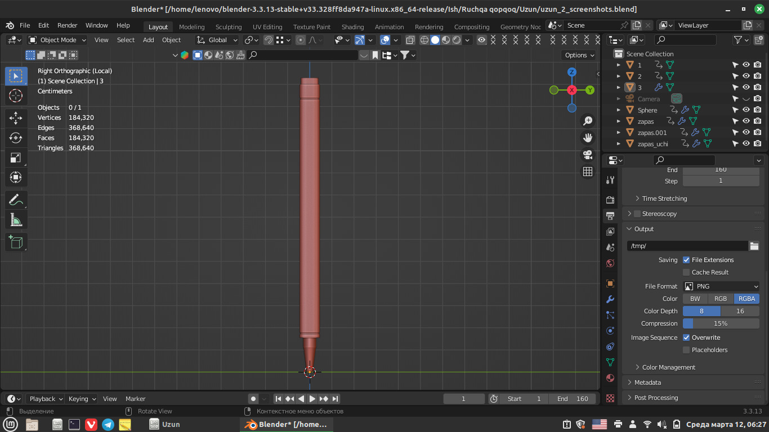Select the BW color mode button

pyautogui.click(x=695, y=299)
